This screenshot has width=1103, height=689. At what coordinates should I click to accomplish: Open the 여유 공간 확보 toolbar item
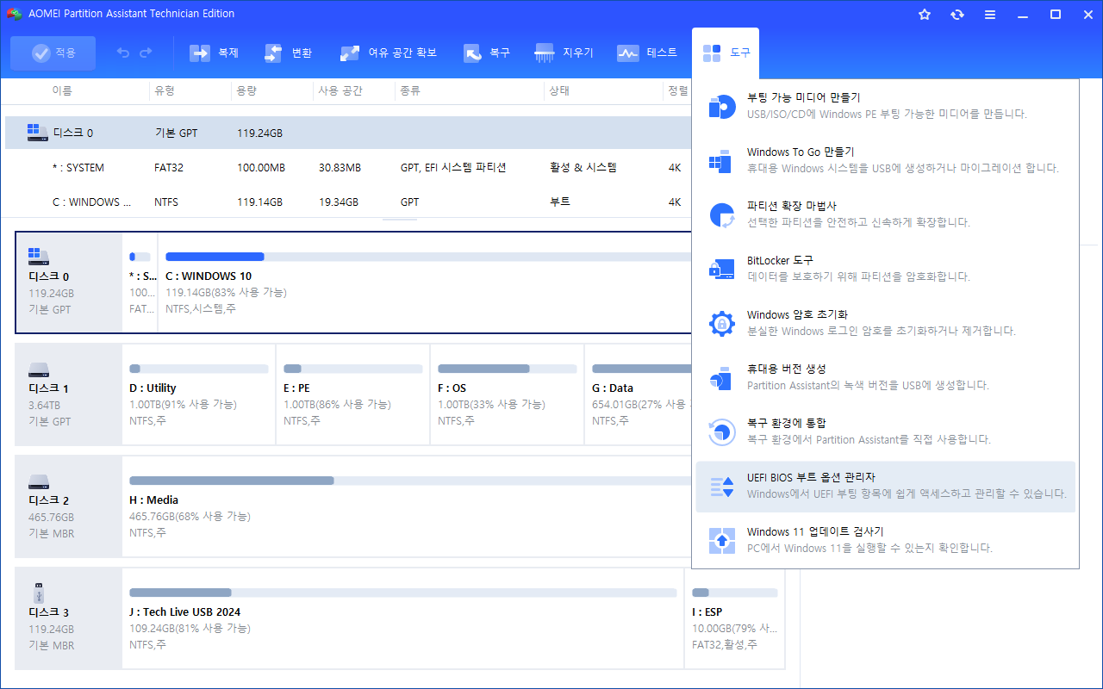[389, 53]
